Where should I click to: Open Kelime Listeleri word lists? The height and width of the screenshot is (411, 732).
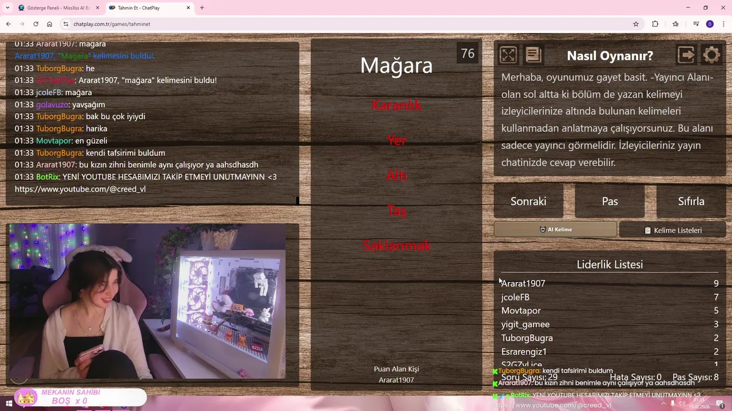click(x=673, y=230)
